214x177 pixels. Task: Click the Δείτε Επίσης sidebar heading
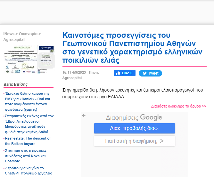[15, 84]
